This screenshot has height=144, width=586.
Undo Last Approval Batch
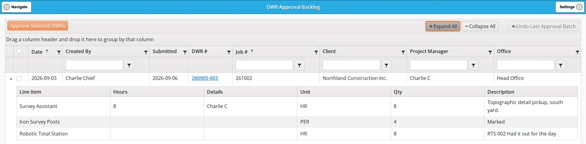click(x=543, y=26)
